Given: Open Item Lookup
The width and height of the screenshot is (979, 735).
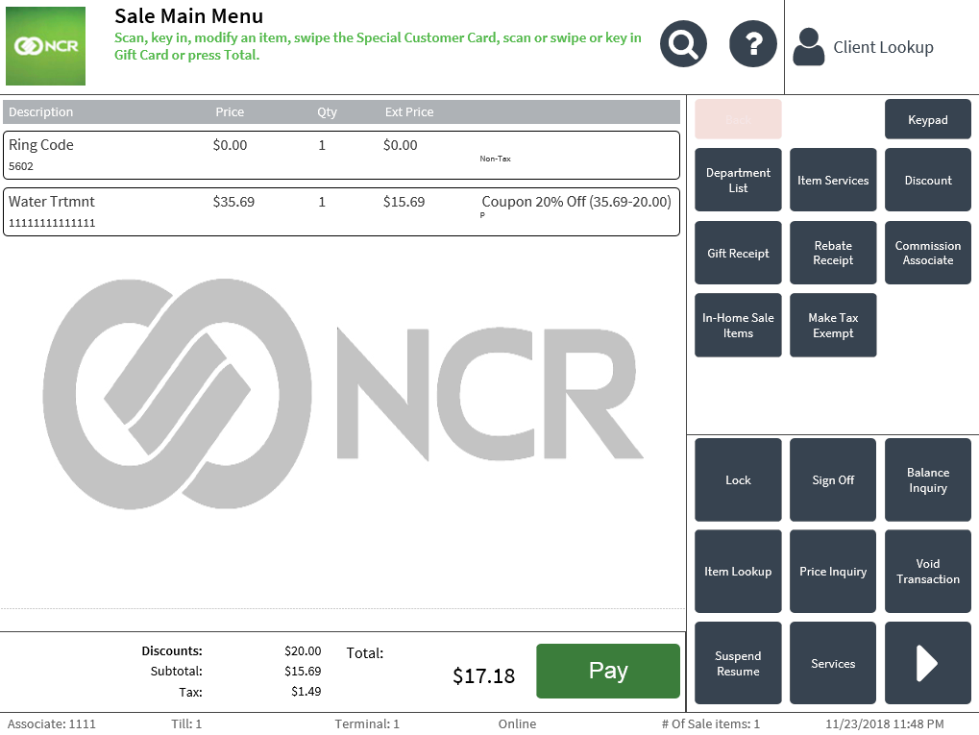Looking at the screenshot, I should [x=738, y=572].
